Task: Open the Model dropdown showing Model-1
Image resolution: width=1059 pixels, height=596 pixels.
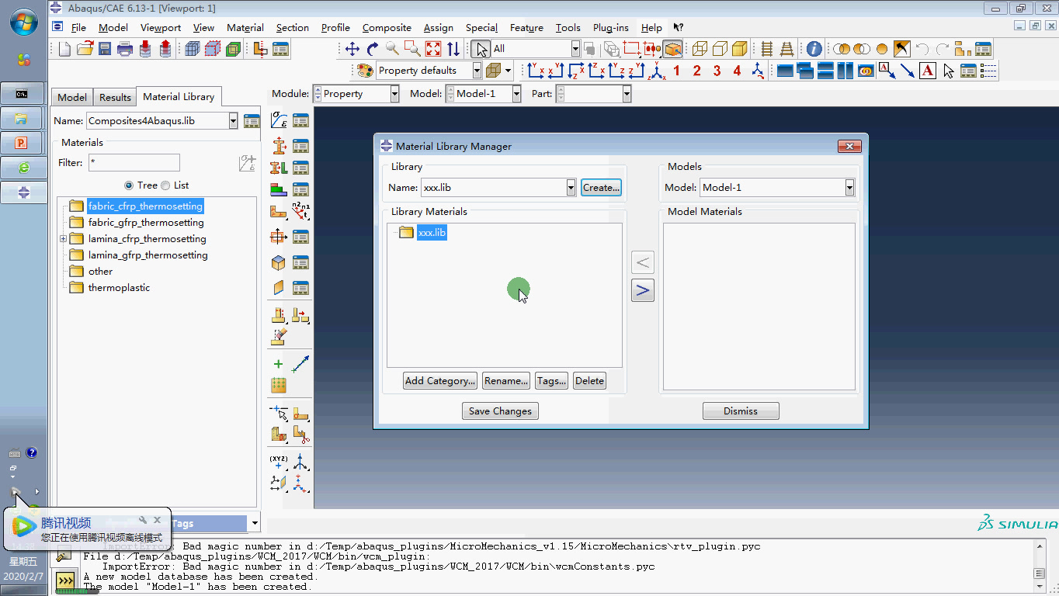Action: tap(516, 94)
